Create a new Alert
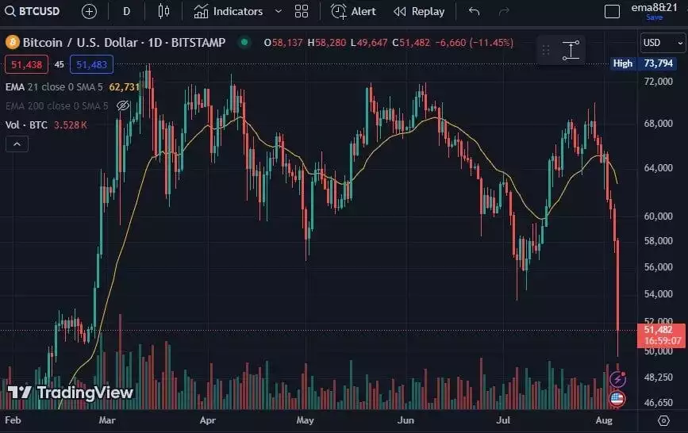This screenshot has width=688, height=433. click(x=353, y=11)
